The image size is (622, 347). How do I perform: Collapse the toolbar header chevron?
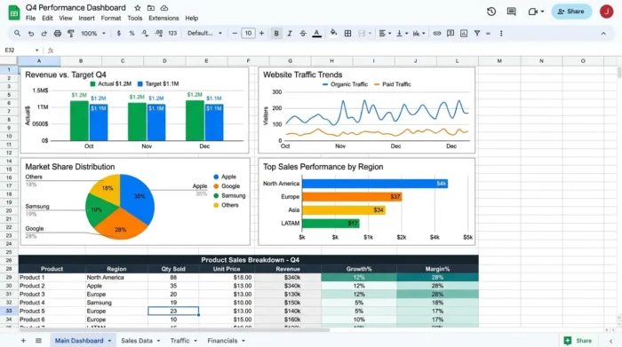(603, 34)
